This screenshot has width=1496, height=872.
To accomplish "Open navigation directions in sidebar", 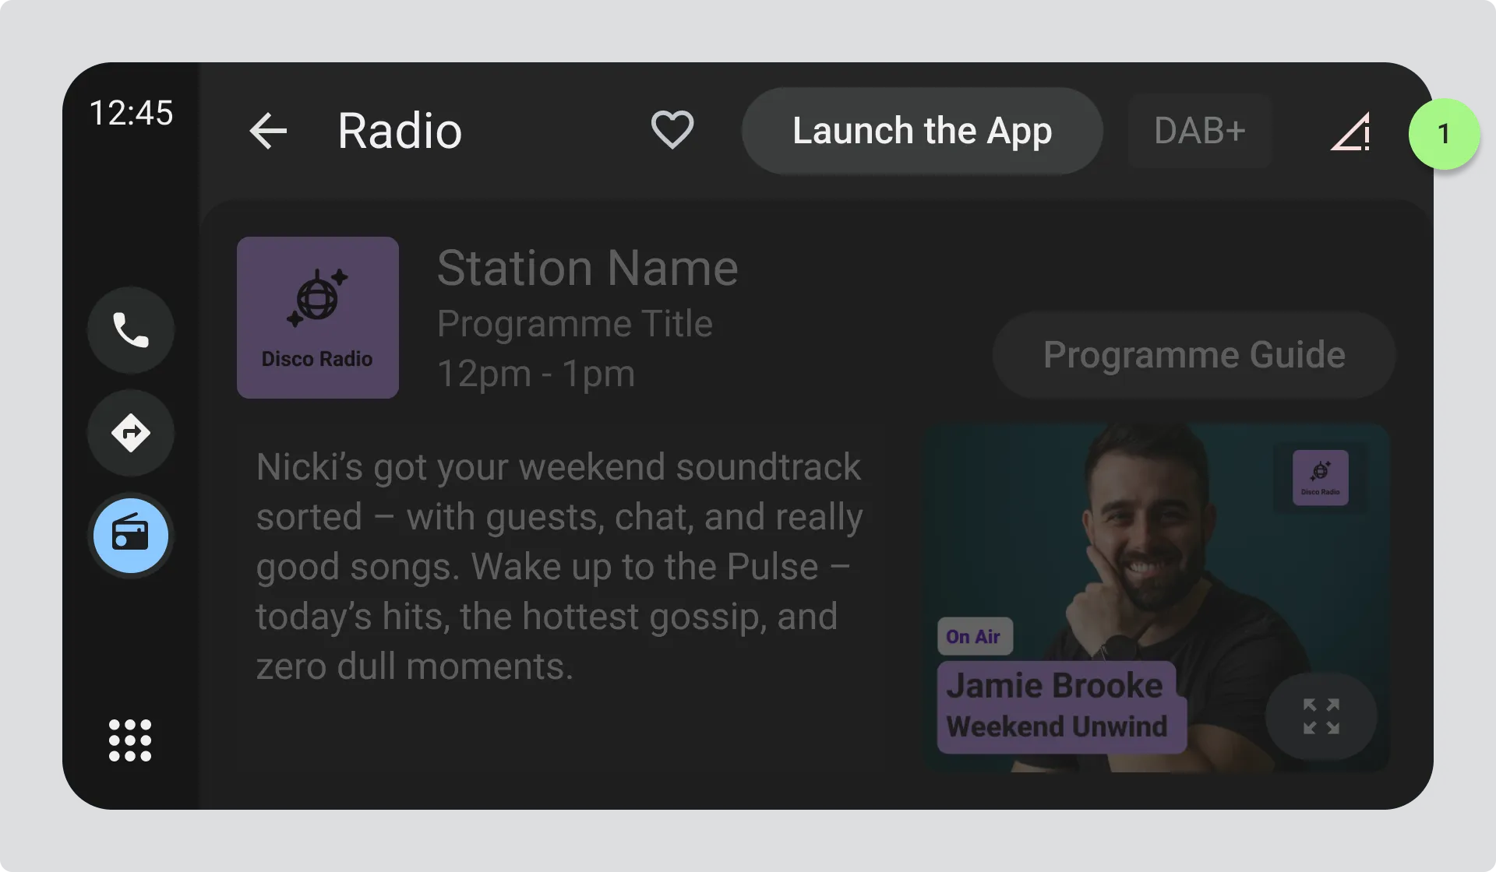I will (130, 433).
